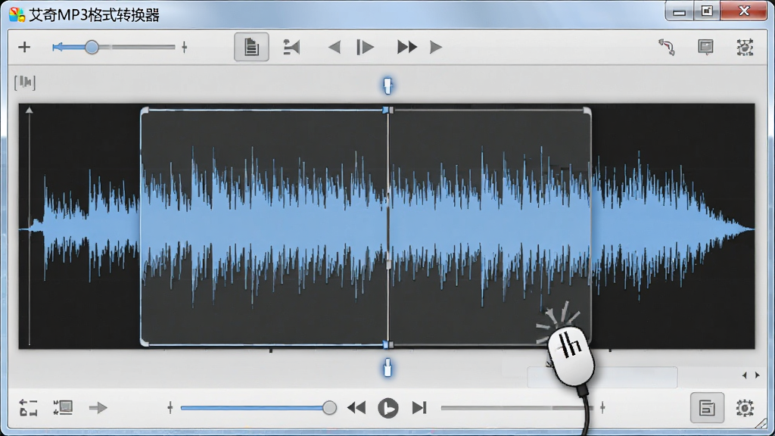Open the list panel button at bottom right
Viewport: 775px width, 436px height.
tap(708, 408)
